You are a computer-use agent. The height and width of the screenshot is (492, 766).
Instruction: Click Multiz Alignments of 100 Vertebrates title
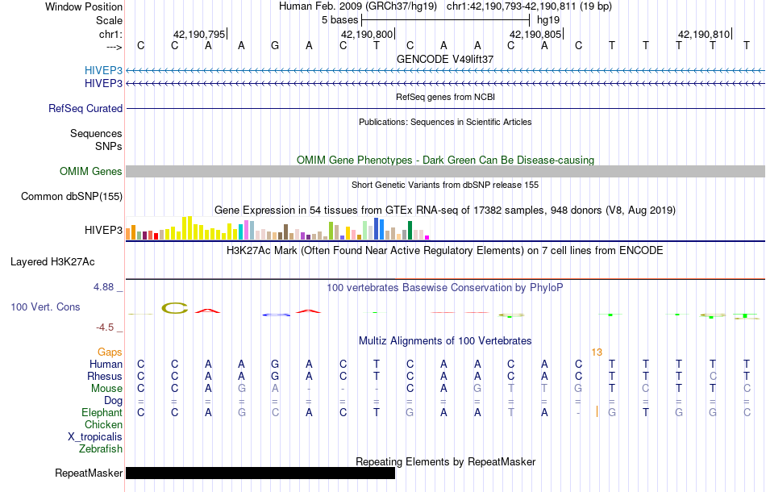click(x=445, y=341)
